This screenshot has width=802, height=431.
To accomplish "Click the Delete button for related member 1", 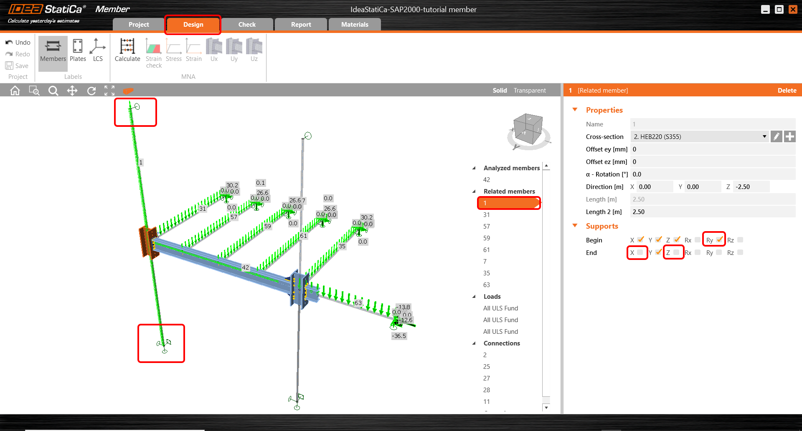I will point(787,90).
